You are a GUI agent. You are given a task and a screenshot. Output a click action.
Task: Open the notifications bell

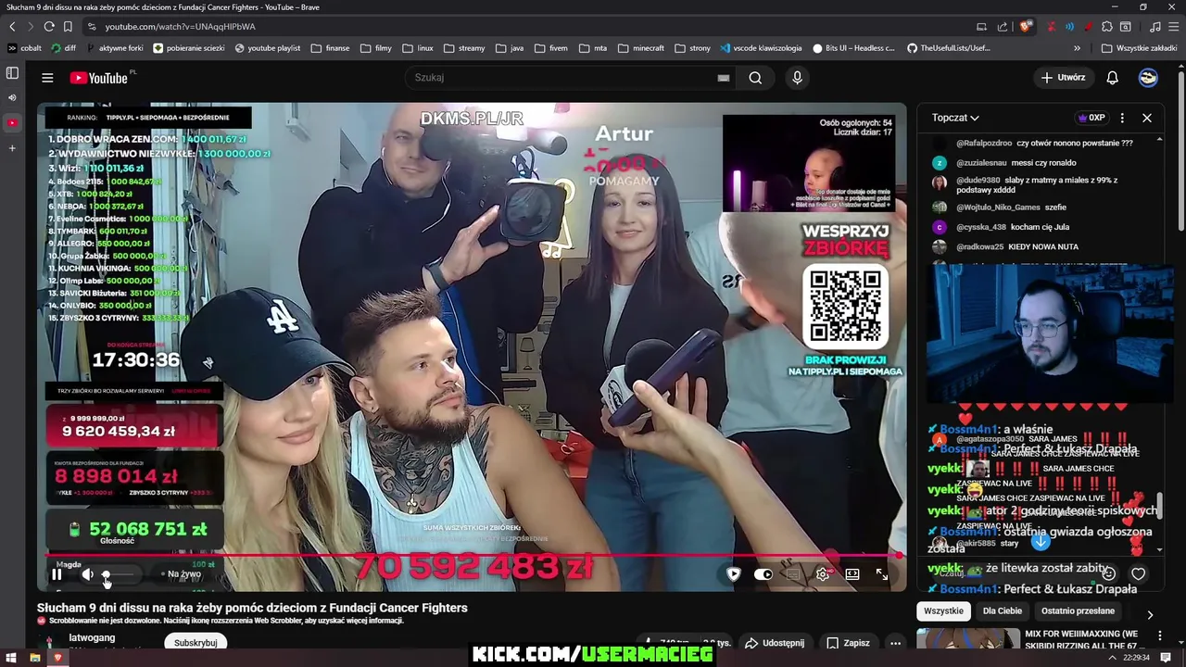coord(1112,78)
